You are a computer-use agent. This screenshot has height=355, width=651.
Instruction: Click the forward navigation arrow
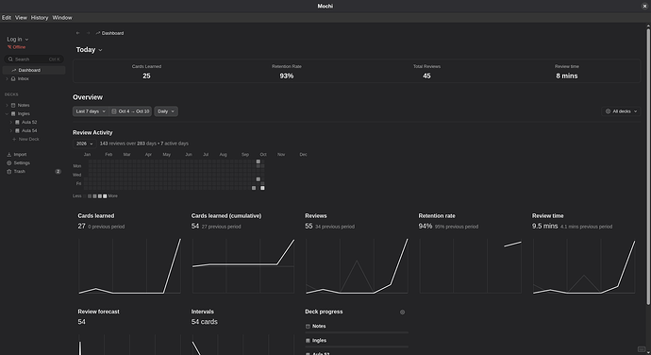pos(88,33)
